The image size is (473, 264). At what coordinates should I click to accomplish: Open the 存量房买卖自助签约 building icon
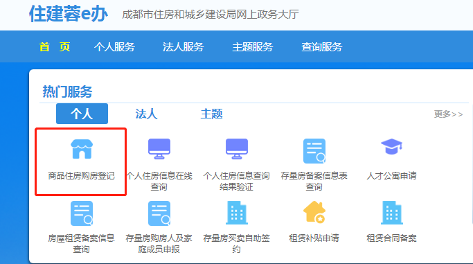[x=237, y=213]
